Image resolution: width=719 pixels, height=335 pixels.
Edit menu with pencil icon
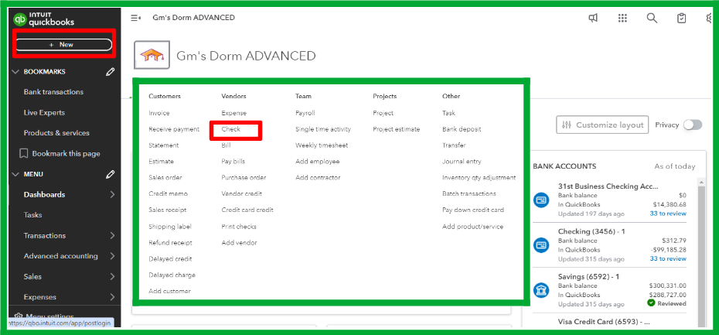click(110, 174)
